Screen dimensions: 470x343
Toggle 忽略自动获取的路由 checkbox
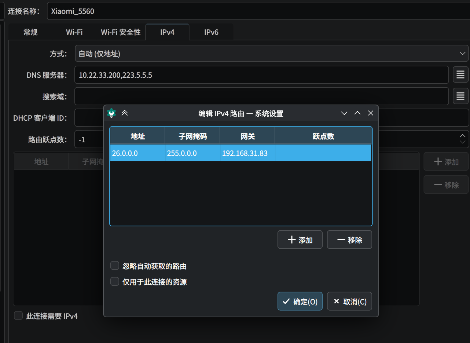point(115,266)
